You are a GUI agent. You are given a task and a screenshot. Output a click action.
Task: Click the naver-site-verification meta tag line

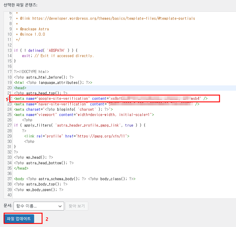[107, 104]
